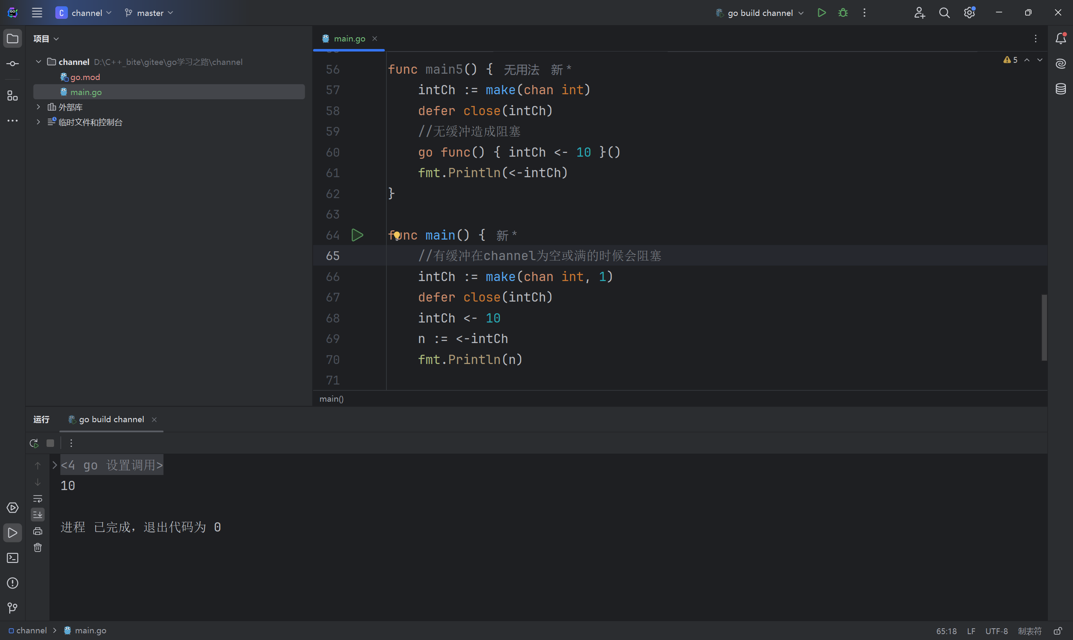
Task: Open Code With Me collaboration icon
Action: point(920,13)
